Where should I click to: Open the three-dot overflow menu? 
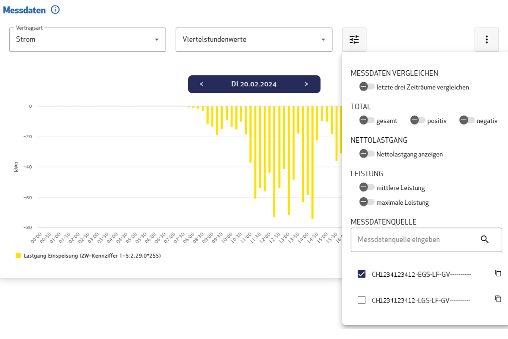[x=486, y=39]
